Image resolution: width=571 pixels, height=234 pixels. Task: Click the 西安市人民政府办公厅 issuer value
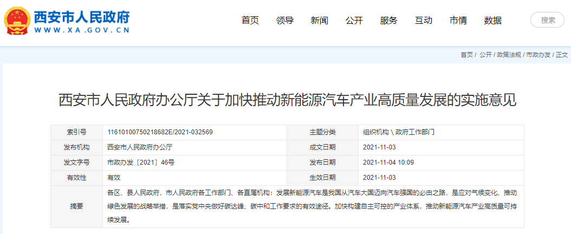click(x=139, y=148)
